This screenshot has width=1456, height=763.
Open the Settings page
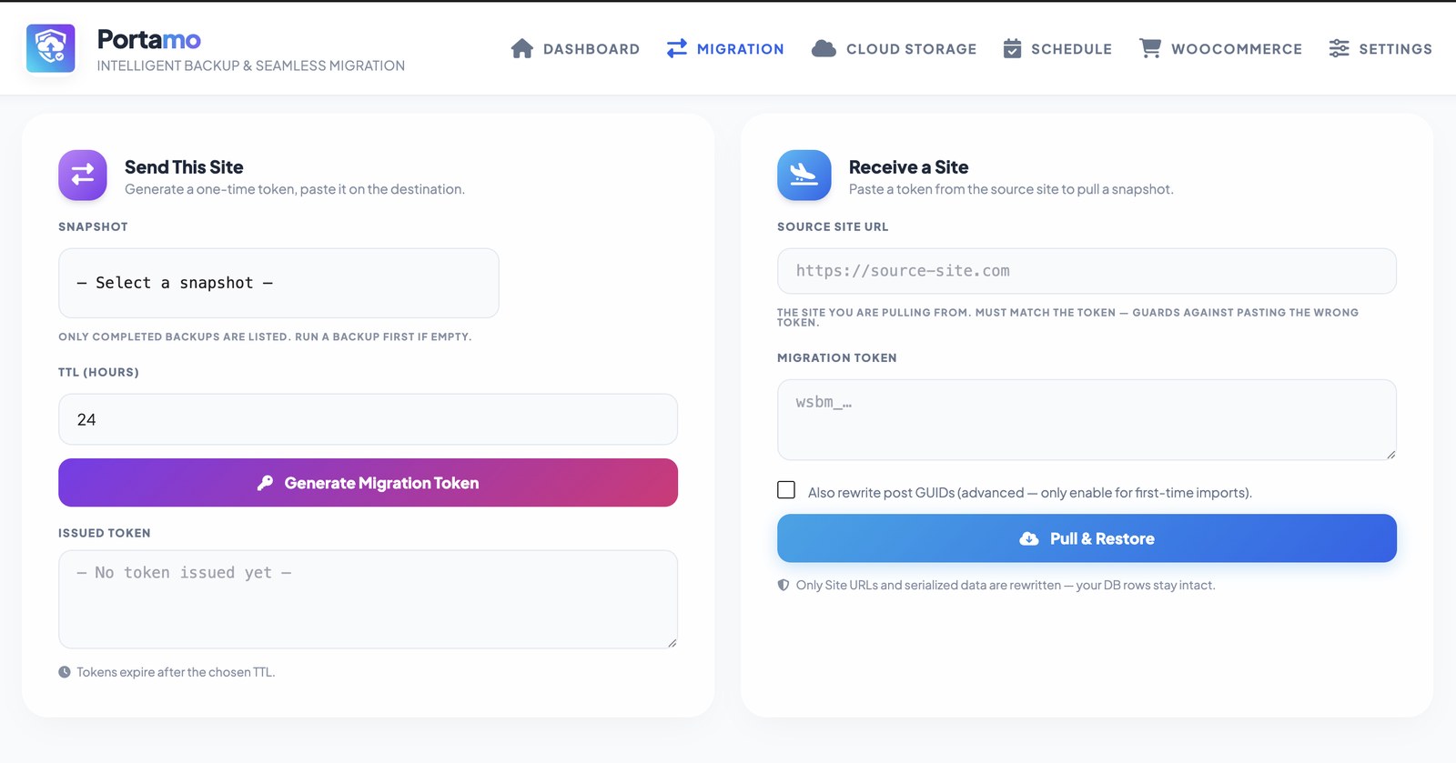(x=1380, y=48)
